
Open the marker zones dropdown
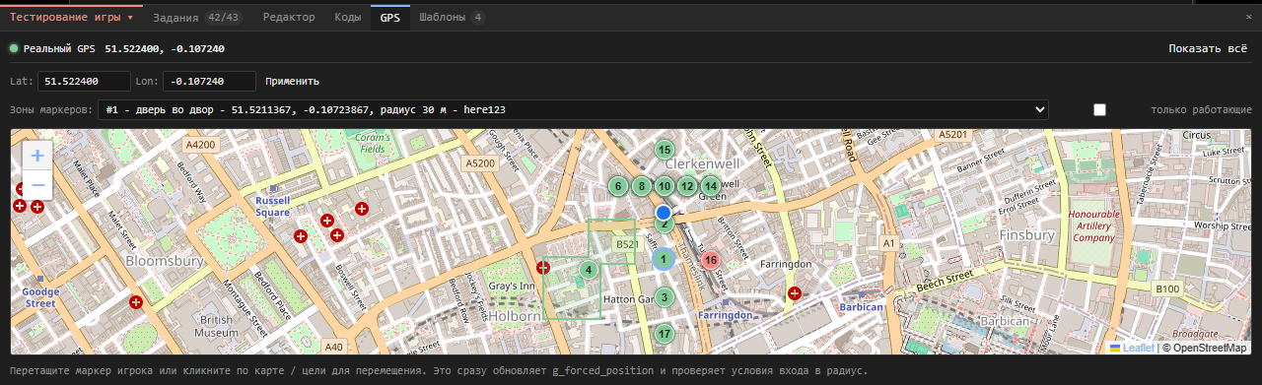[x=573, y=109]
